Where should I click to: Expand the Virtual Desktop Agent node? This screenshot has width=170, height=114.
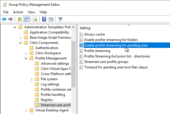(26, 111)
